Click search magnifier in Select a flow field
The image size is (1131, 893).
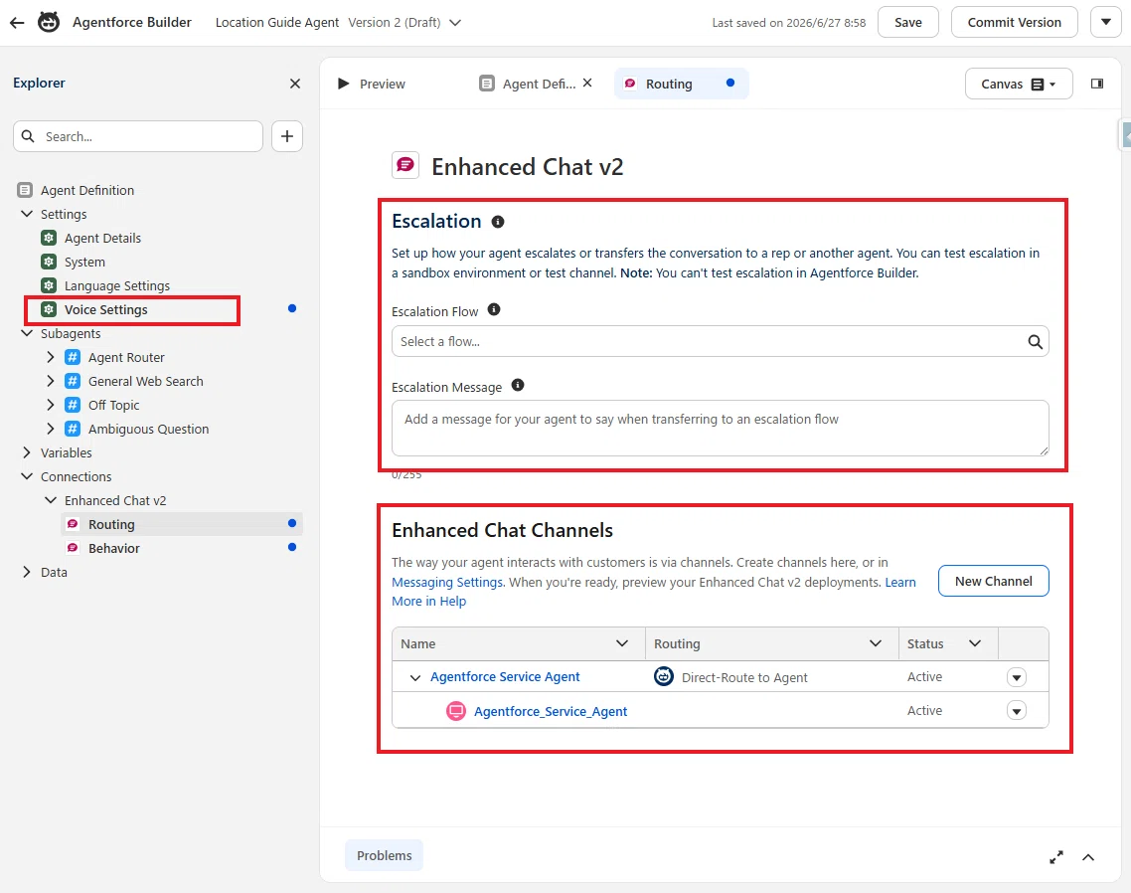1035,341
